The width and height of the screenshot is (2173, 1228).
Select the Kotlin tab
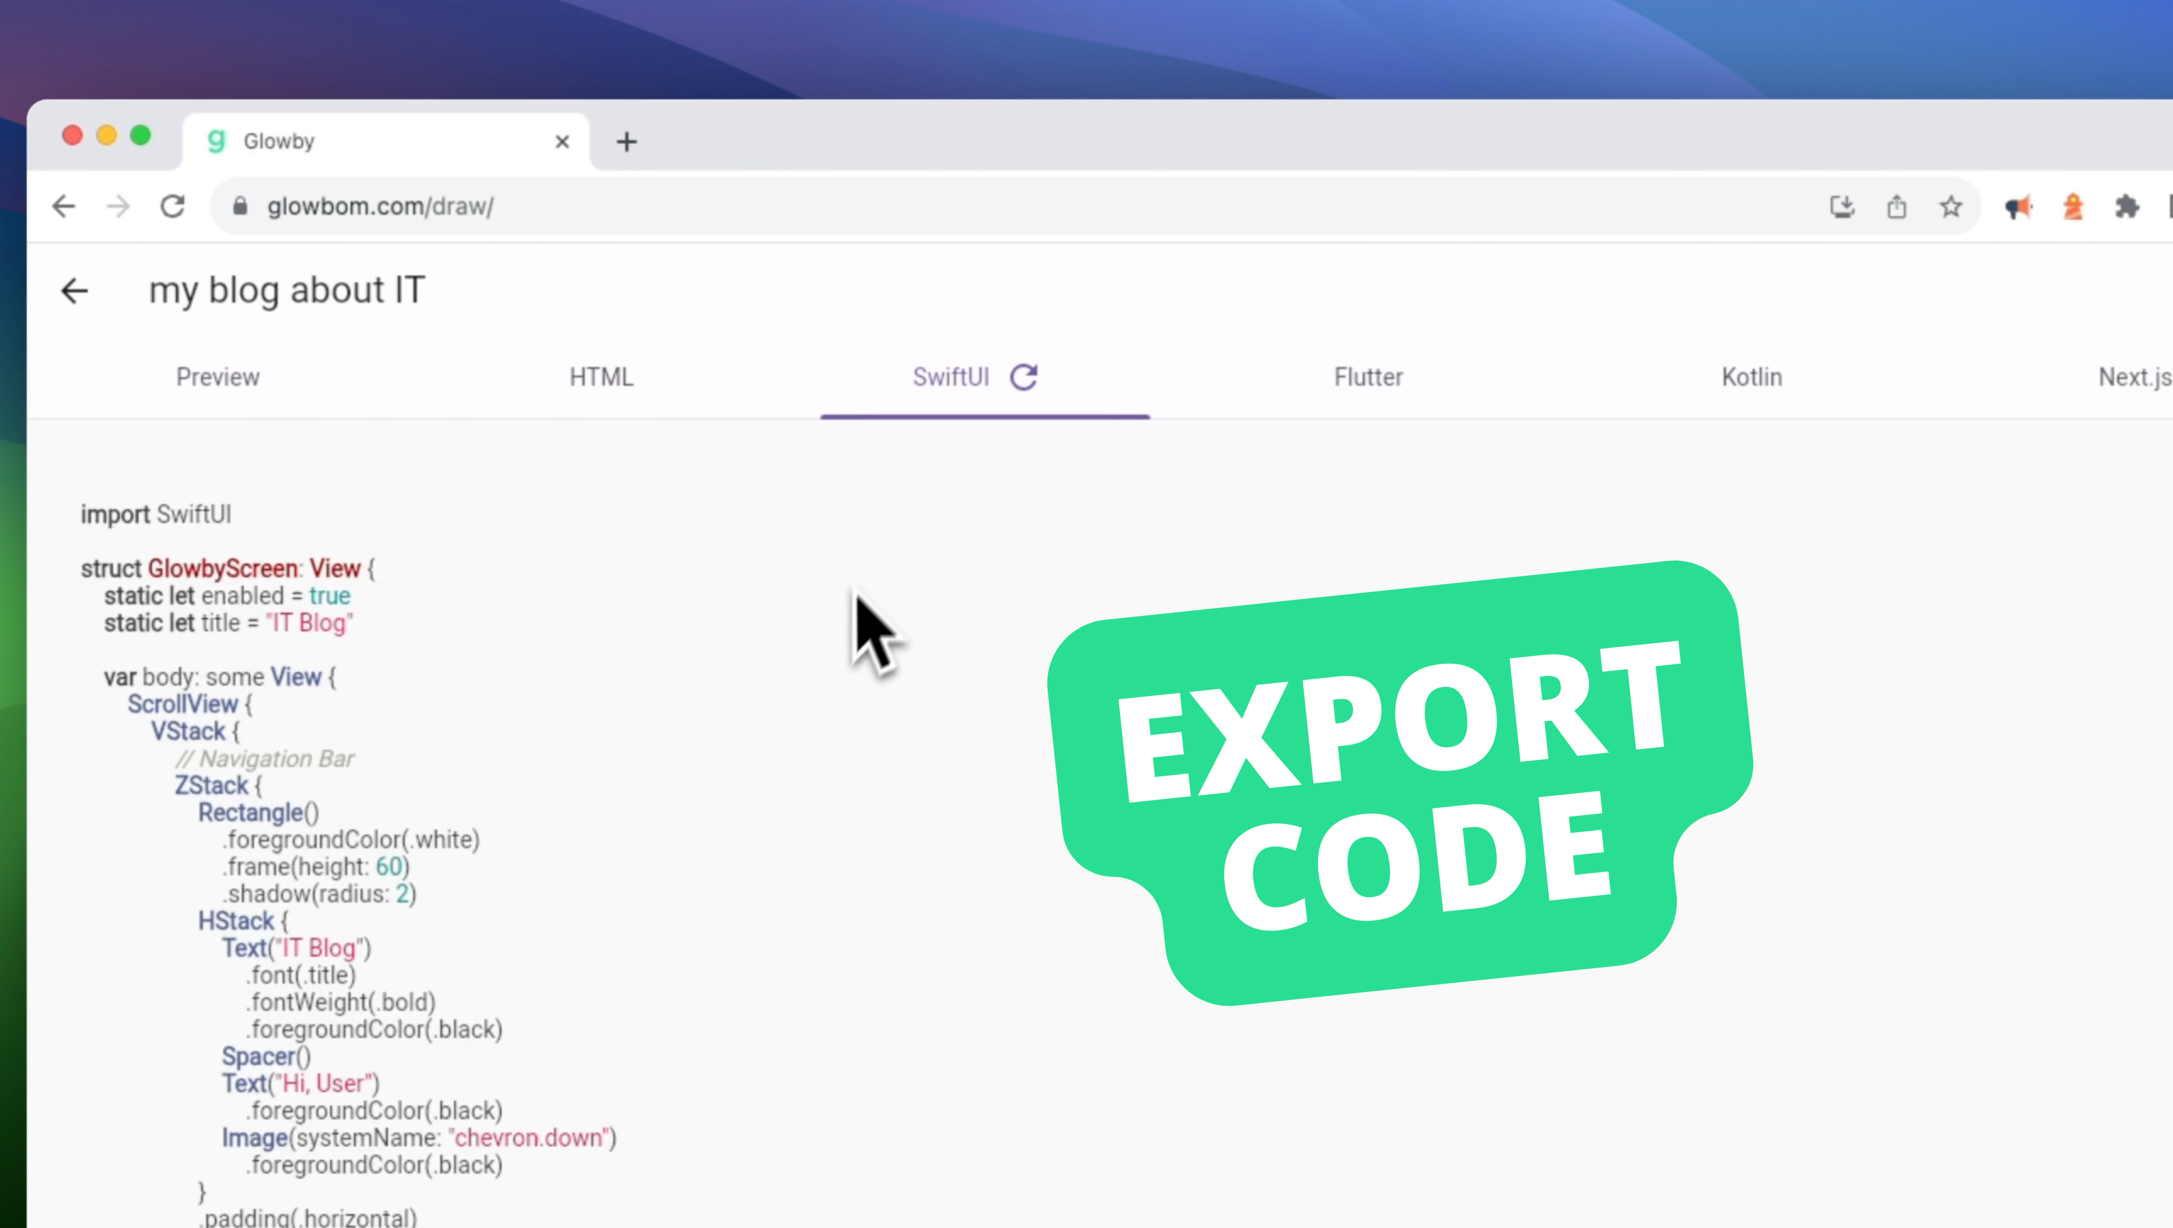1752,377
